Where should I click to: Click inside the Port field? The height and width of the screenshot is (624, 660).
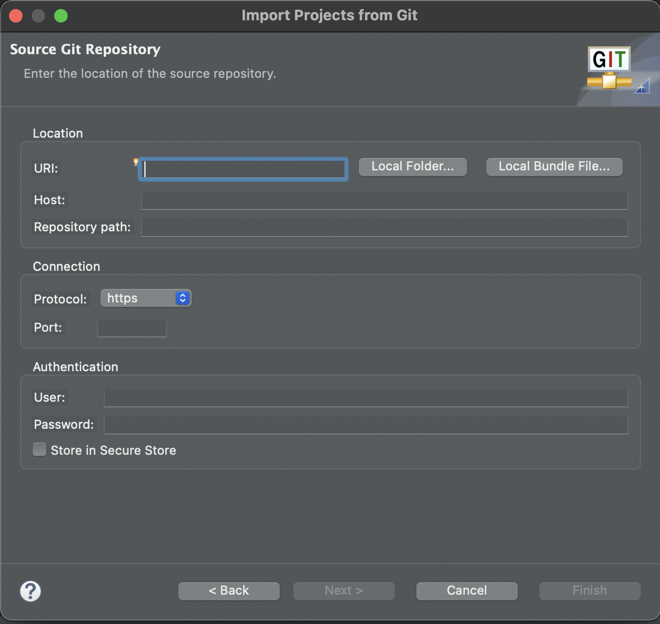pyautogui.click(x=131, y=327)
